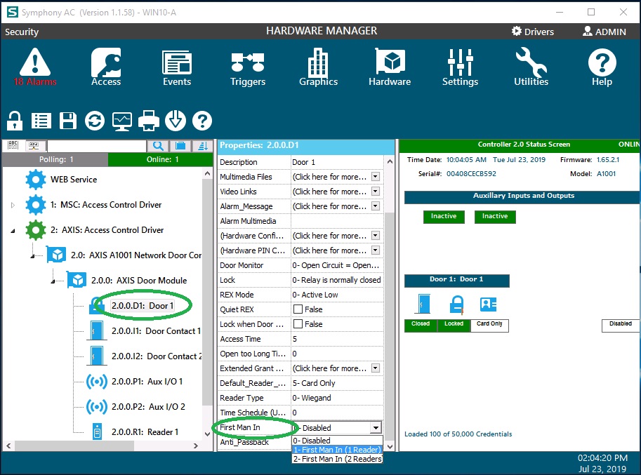
Task: Click the second Inactive auxiliary button
Action: pos(495,217)
